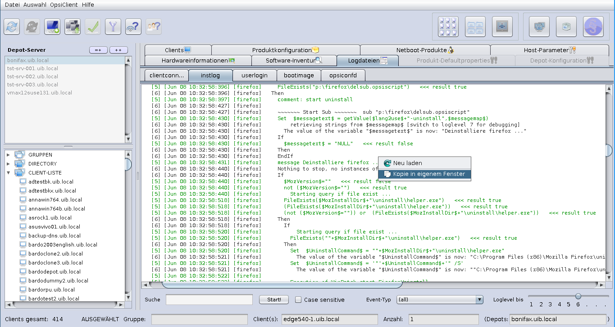Open the Hardwareinformationen tab

(x=198, y=60)
